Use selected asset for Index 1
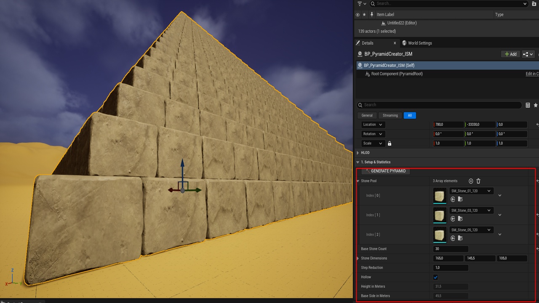 [453, 219]
